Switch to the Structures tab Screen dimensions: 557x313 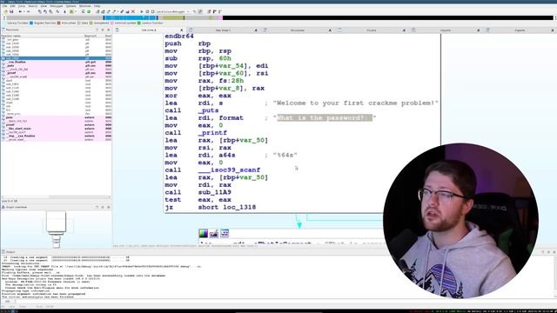[298, 30]
